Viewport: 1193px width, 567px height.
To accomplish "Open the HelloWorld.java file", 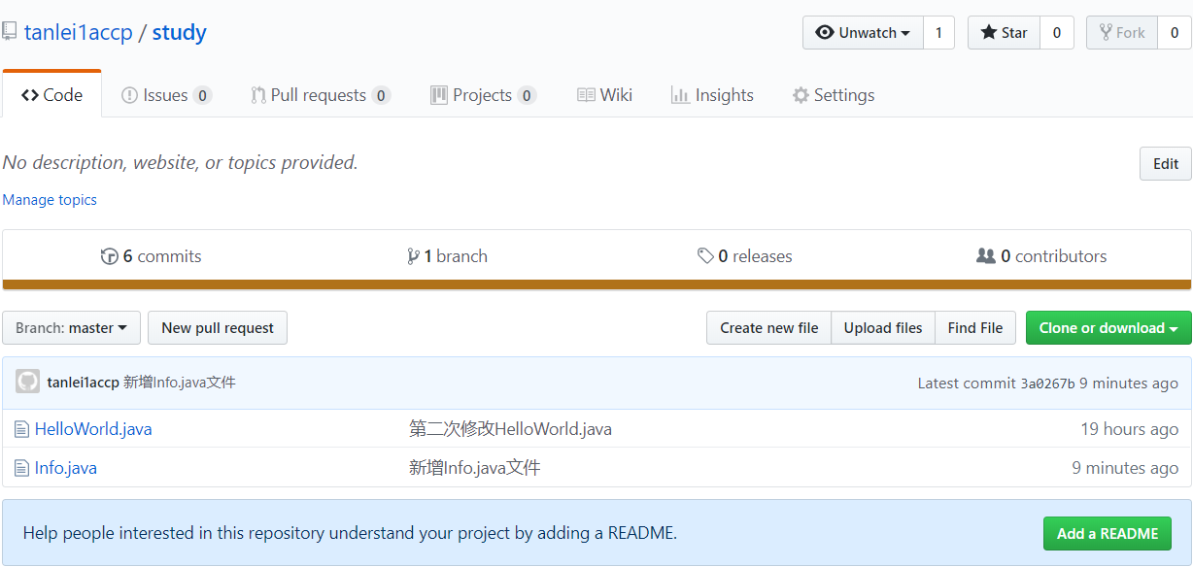I will [93, 429].
